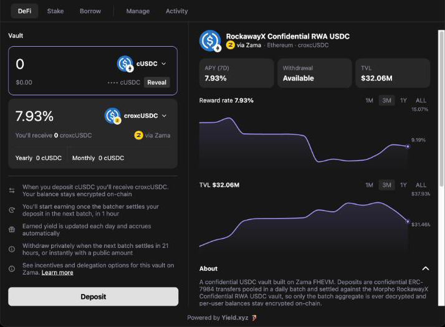Open the Activity tab
Image resolution: width=445 pixels, height=327 pixels.
[177, 11]
